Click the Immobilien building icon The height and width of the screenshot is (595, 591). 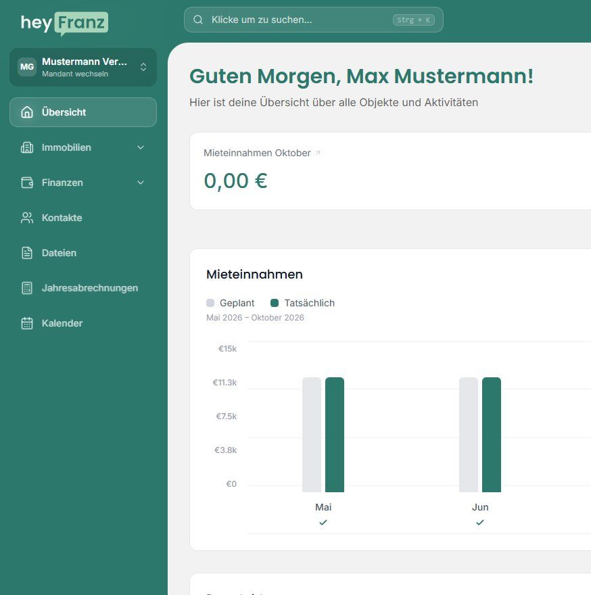click(x=27, y=147)
